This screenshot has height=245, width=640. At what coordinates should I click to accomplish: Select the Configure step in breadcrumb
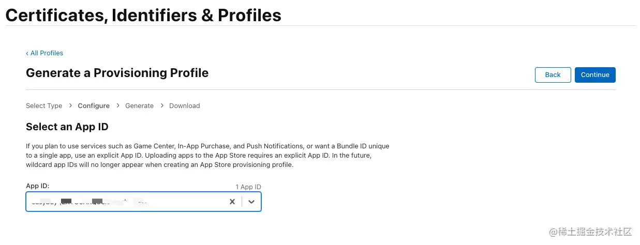tap(94, 105)
